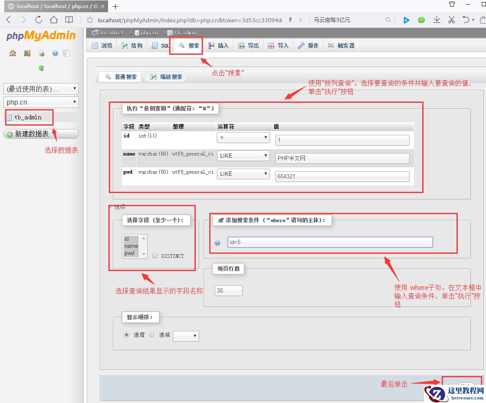Click the tb_admin breadcrumb link
This screenshot has height=403, width=486.
pyautogui.click(x=185, y=33)
